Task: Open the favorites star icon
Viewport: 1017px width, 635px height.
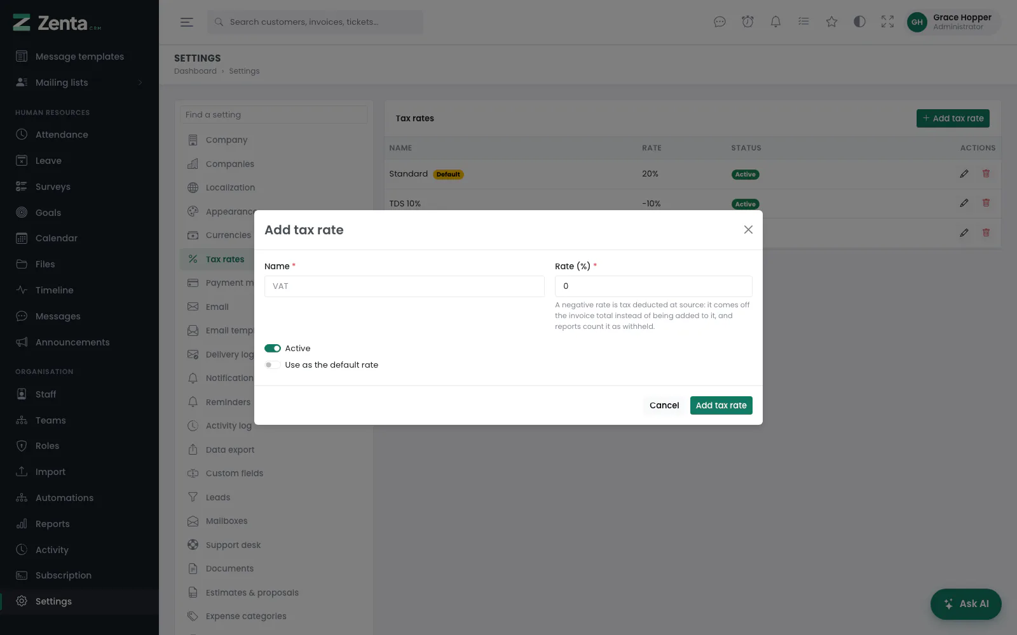Action: point(831,22)
